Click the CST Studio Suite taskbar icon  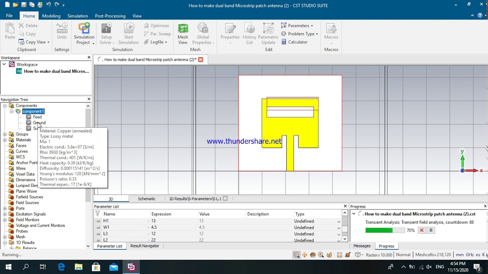coord(131,267)
